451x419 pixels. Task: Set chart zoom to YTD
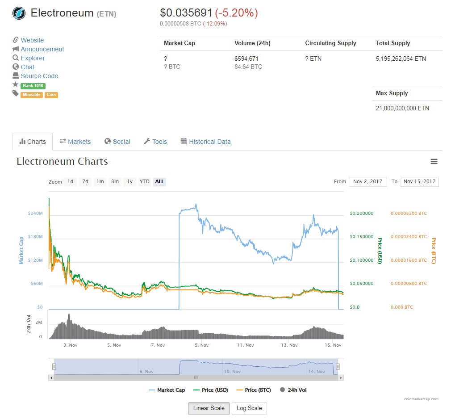point(144,182)
